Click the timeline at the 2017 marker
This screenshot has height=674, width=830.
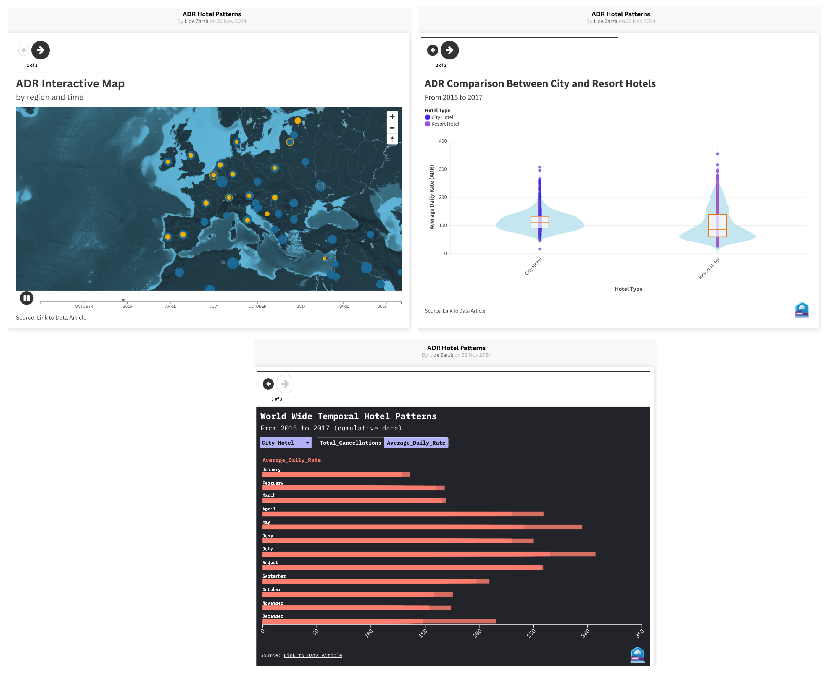point(301,302)
